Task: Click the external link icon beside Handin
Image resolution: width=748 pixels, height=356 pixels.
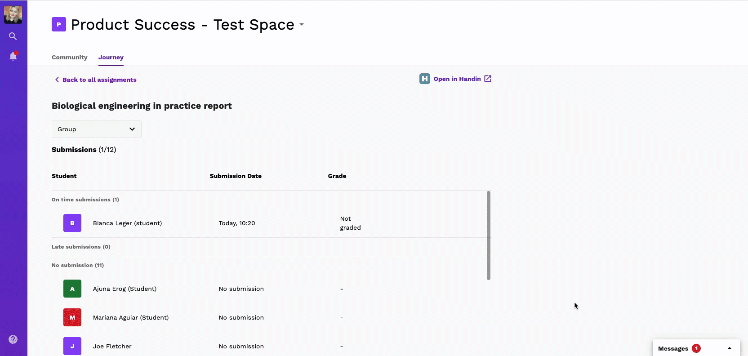Action: 488,79
